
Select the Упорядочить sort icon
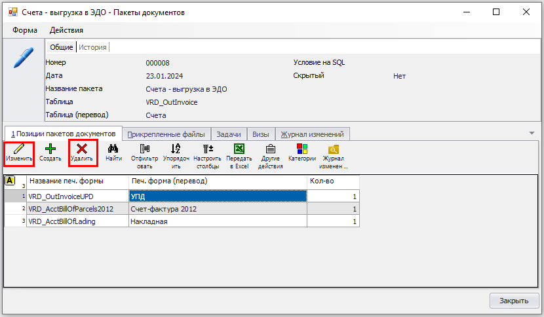pos(176,149)
